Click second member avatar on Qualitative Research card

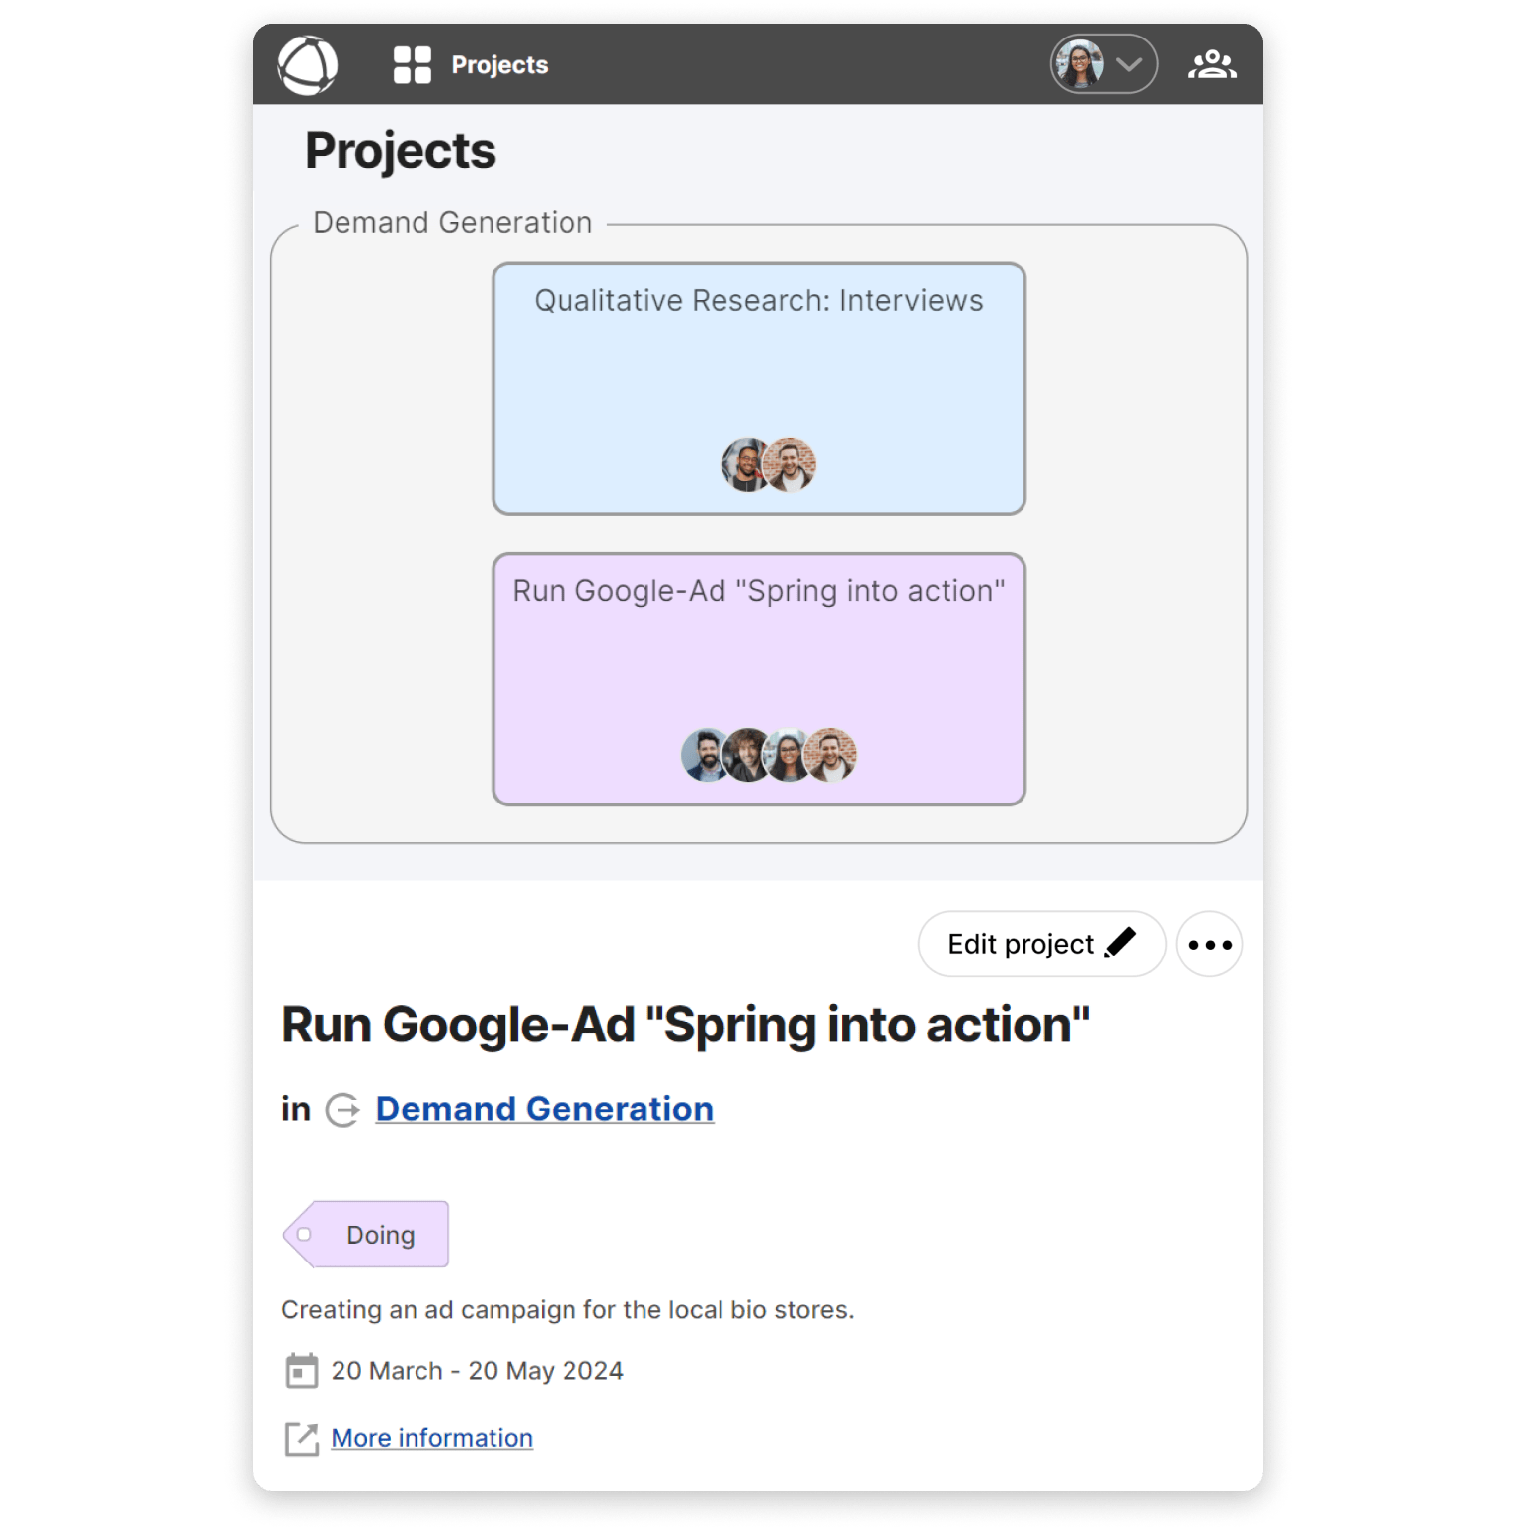792,465
